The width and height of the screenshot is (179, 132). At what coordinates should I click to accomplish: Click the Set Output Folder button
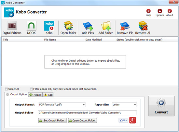(x=52, y=120)
